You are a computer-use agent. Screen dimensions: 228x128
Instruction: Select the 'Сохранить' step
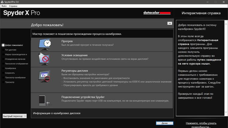10,73
